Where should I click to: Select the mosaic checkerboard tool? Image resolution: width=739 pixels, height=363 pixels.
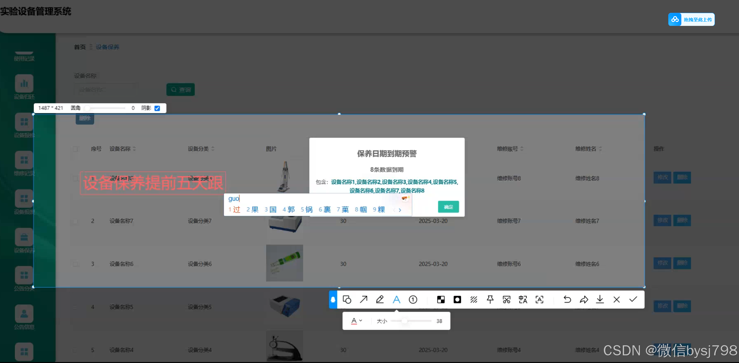pyautogui.click(x=441, y=300)
